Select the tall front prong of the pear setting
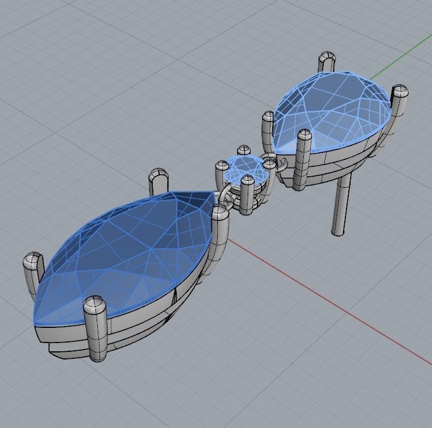Image resolution: width=432 pixels, height=428 pixels. pyautogui.click(x=302, y=160)
